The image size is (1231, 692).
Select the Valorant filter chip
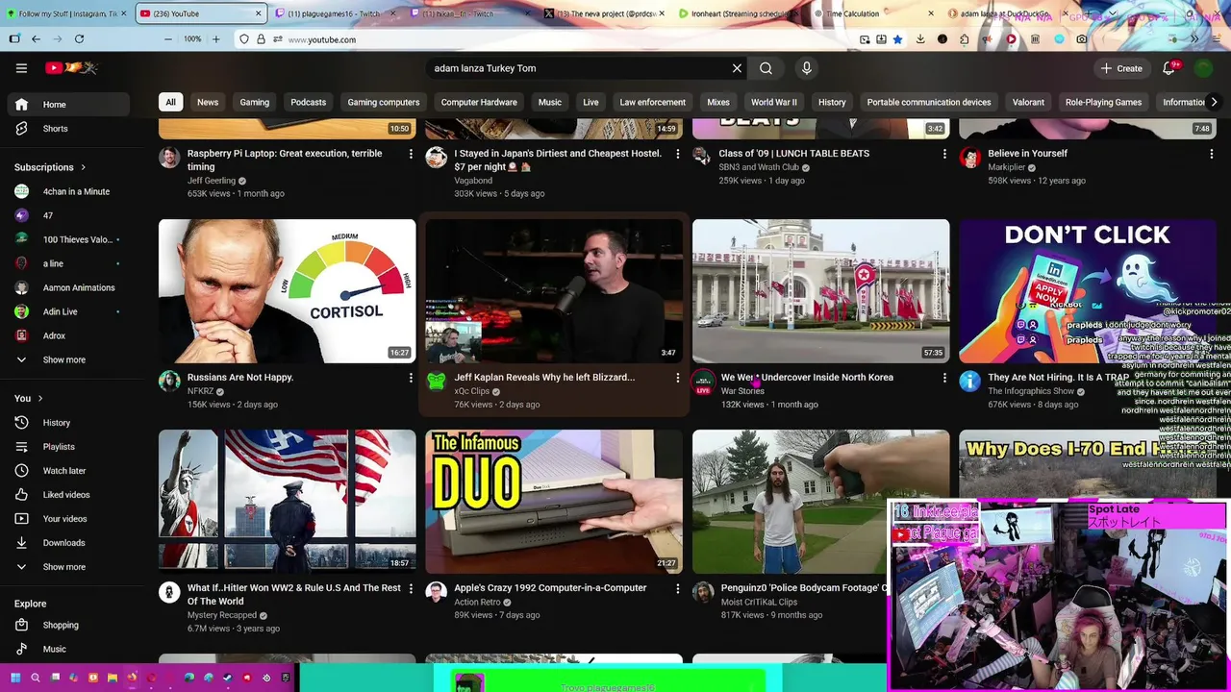(1028, 102)
